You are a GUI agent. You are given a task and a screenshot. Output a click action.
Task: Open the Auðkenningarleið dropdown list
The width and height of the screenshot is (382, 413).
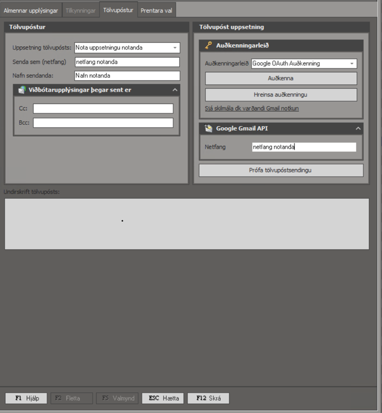pos(352,64)
